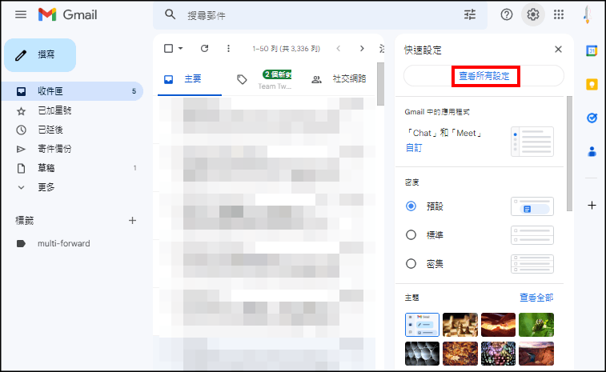
Task: Expand 更多 in the left sidebar
Action: [46, 187]
